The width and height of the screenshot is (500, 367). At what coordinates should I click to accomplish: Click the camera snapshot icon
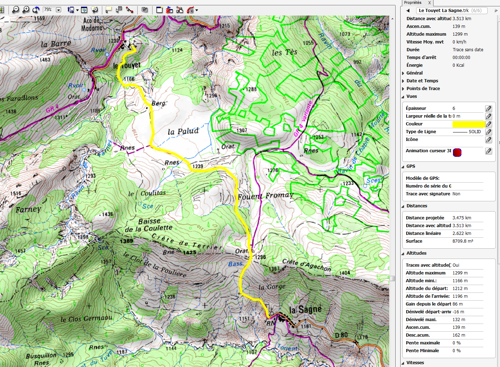point(144,10)
